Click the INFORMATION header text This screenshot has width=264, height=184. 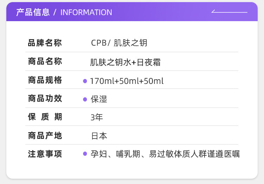click(86, 12)
